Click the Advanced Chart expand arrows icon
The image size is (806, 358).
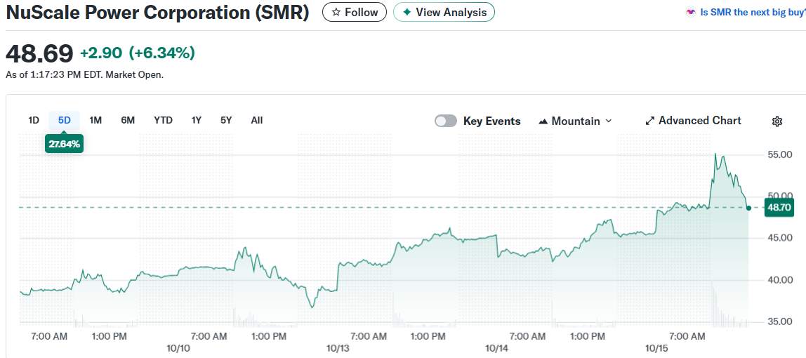click(x=649, y=121)
